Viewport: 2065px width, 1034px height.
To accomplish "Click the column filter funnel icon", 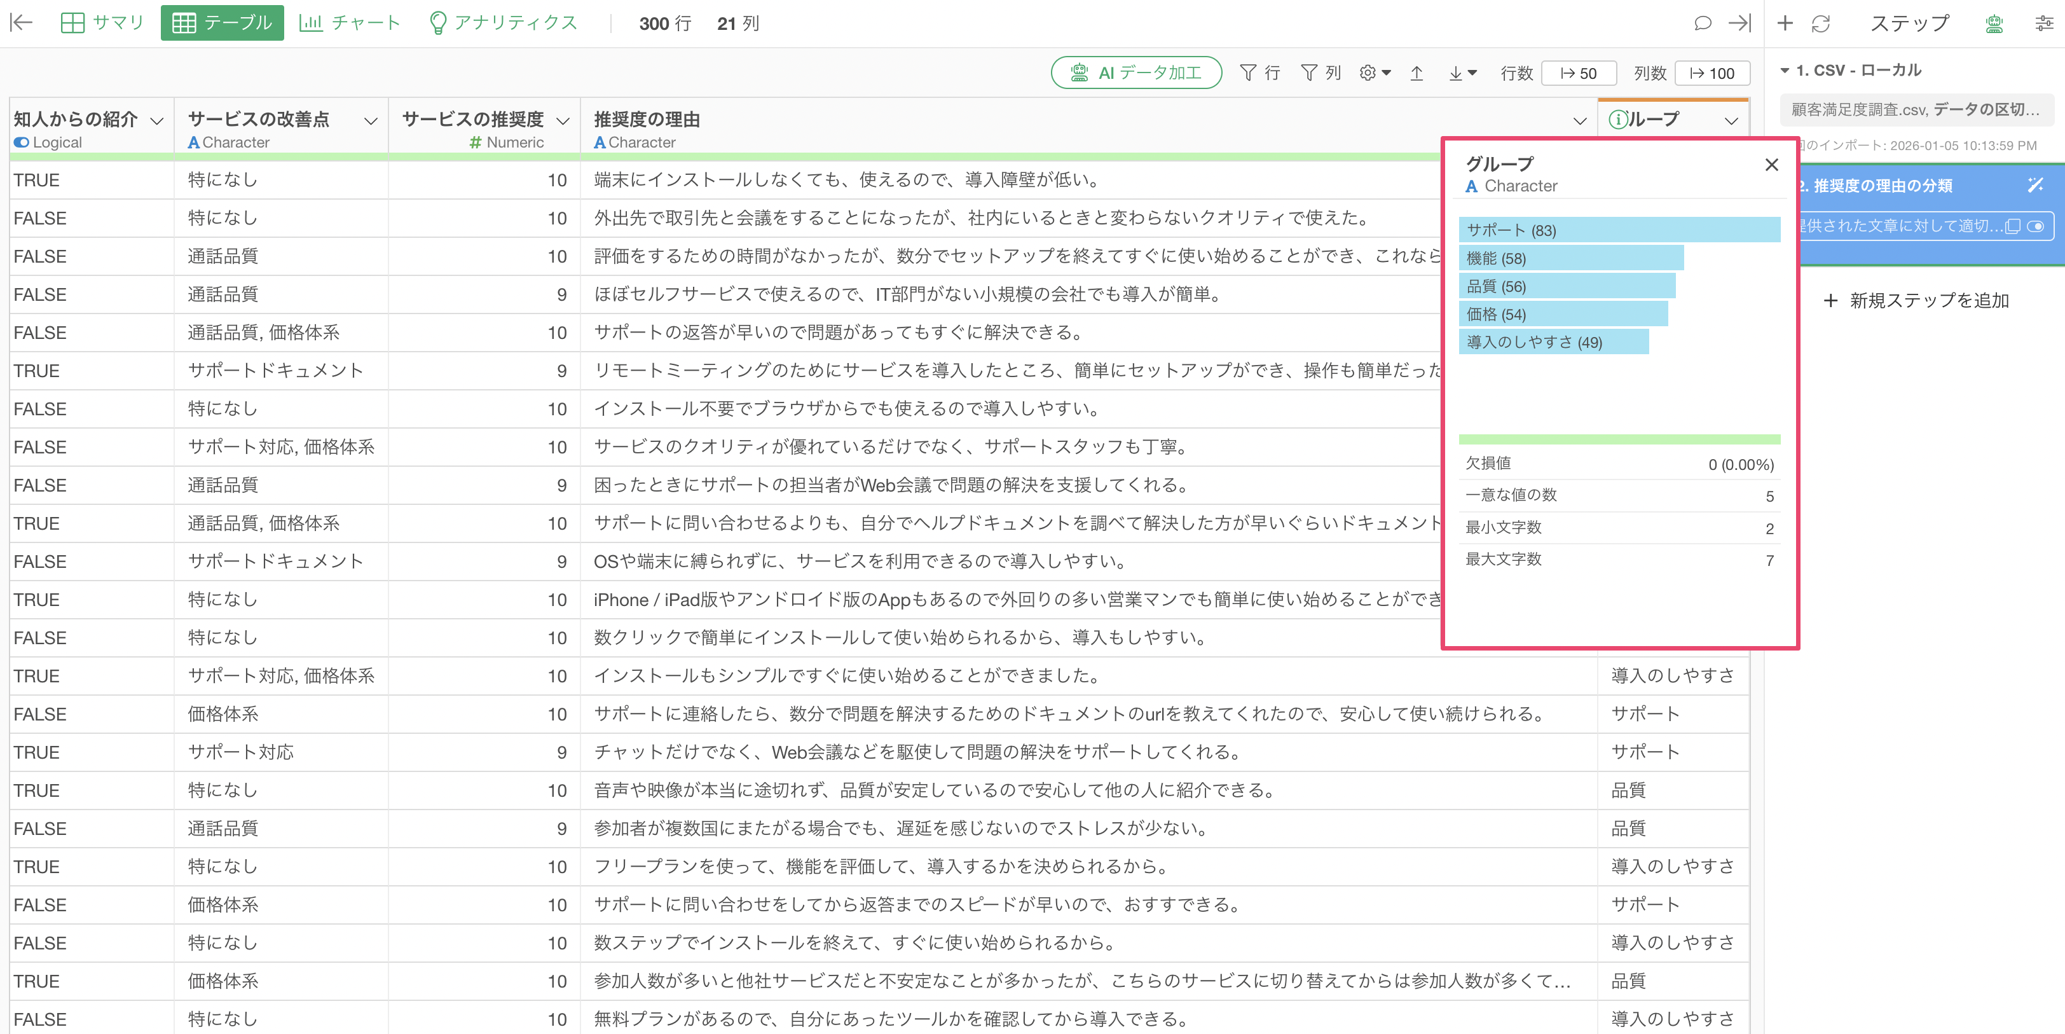I will click(1309, 73).
